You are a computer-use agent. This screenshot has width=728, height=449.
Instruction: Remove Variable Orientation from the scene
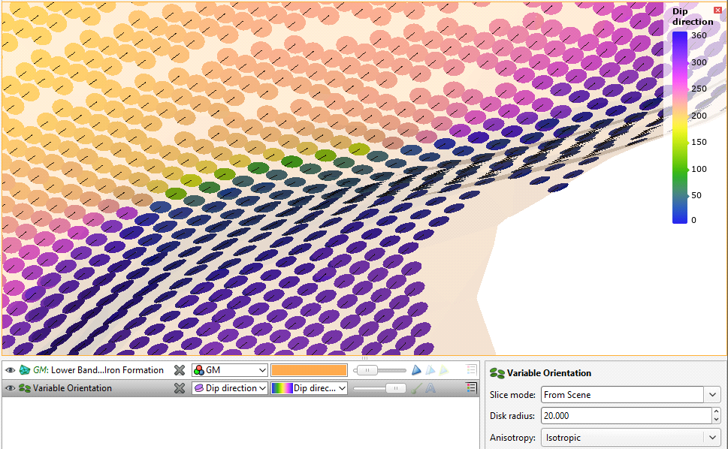point(180,388)
